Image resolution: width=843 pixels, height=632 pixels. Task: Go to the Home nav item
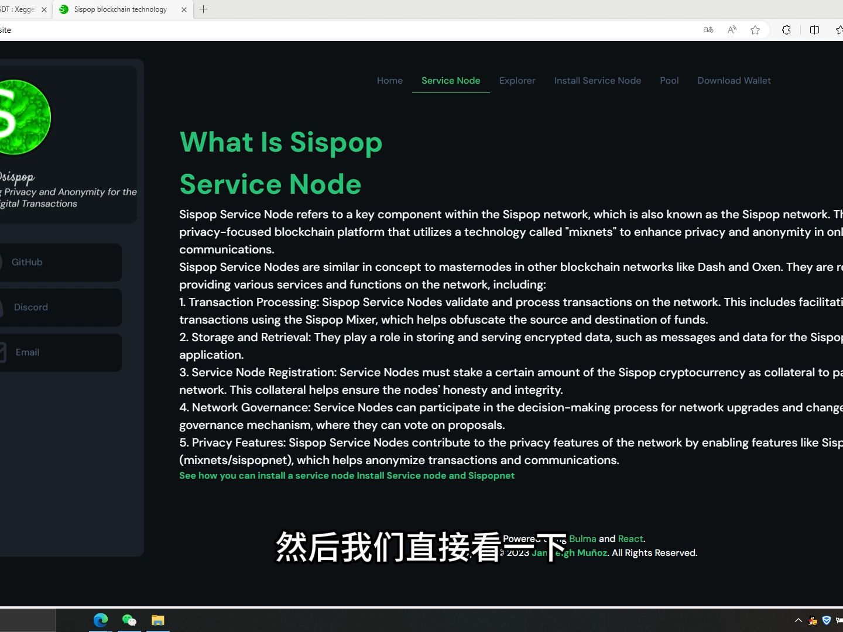pos(390,81)
